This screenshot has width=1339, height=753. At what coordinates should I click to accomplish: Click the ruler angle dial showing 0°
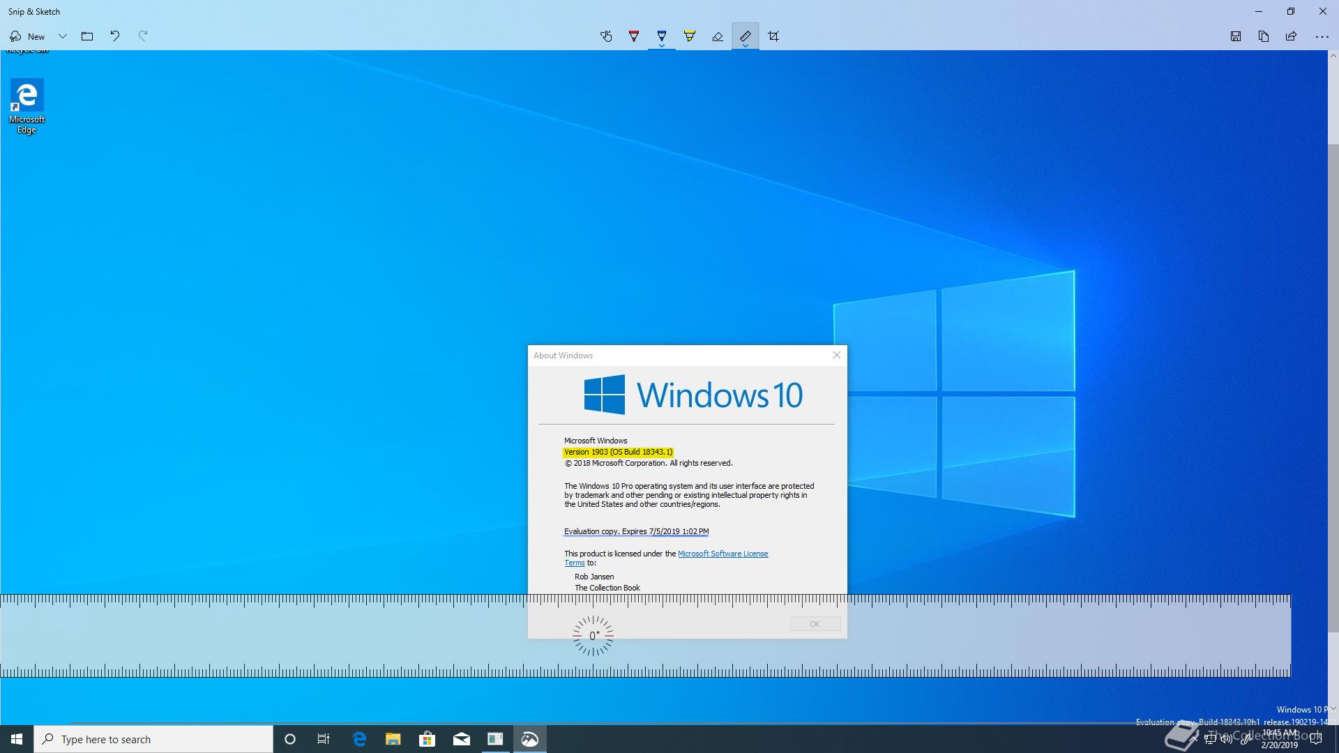click(593, 636)
